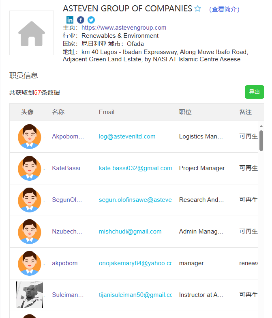
Task: Click Suleiman's black-and-white profile photo
Action: pyautogui.click(x=30, y=295)
